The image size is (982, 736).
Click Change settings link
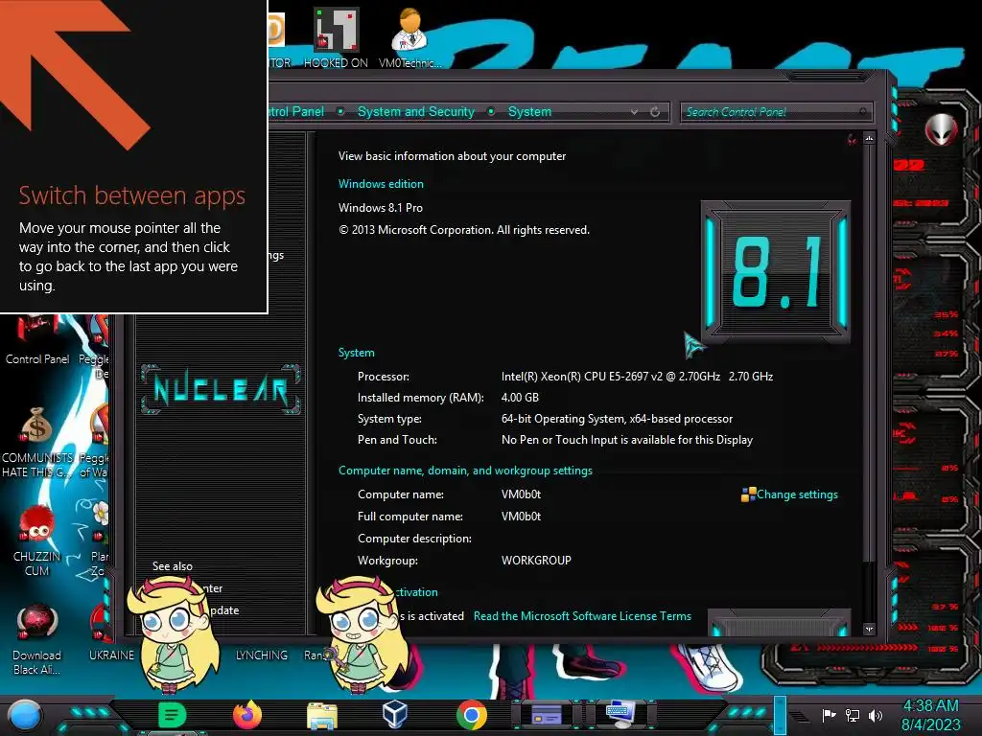tap(797, 494)
